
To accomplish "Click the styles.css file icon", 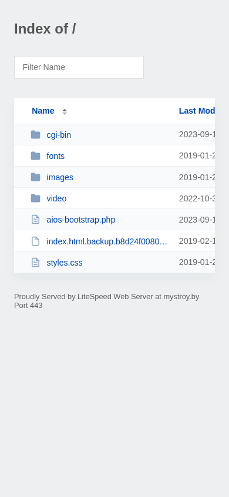I will point(35,263).
